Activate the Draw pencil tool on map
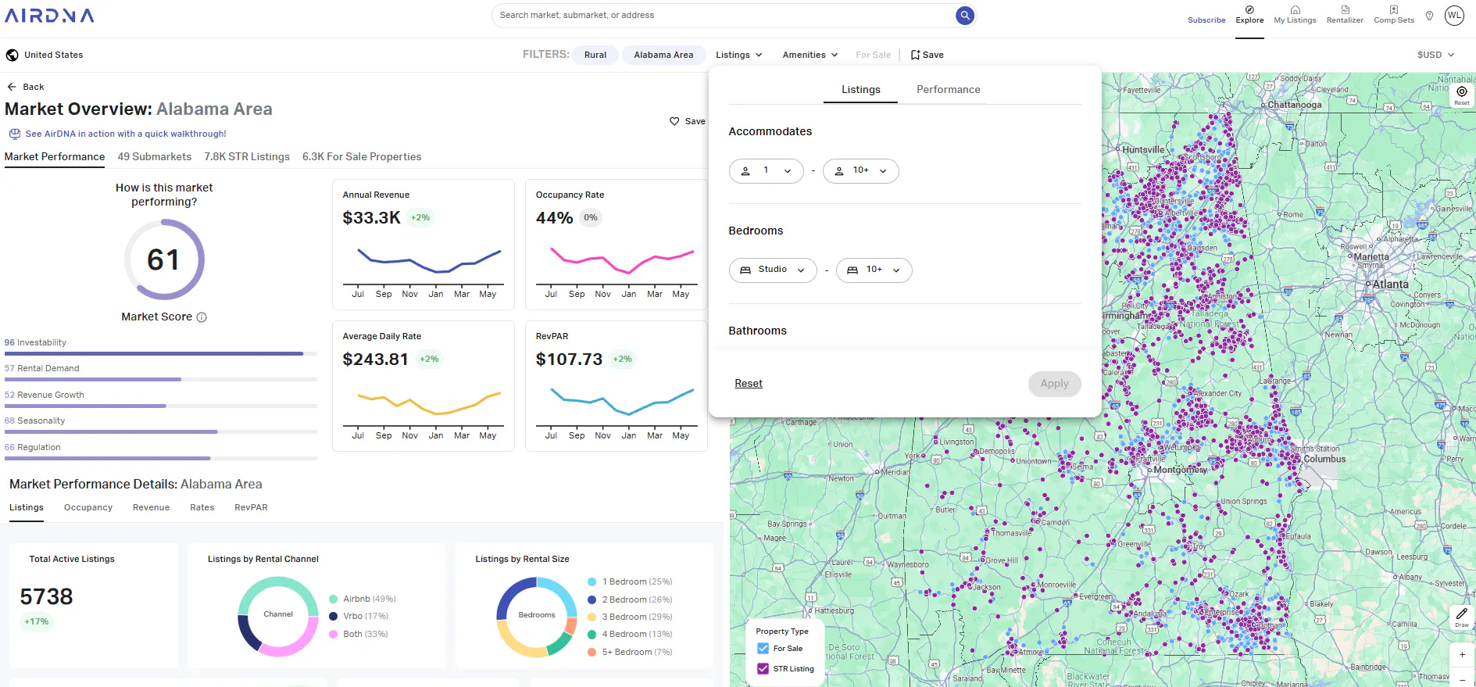 (x=1462, y=614)
